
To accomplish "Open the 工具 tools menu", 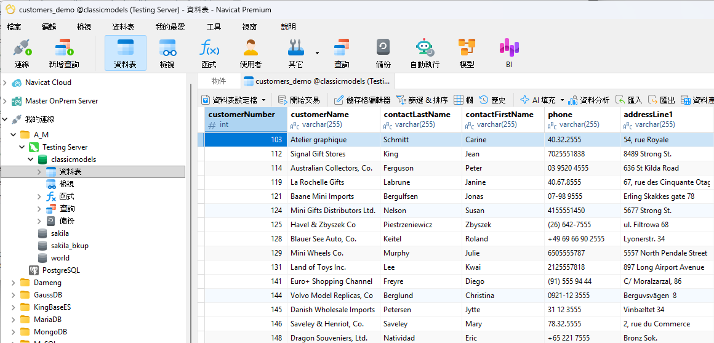I will click(214, 27).
